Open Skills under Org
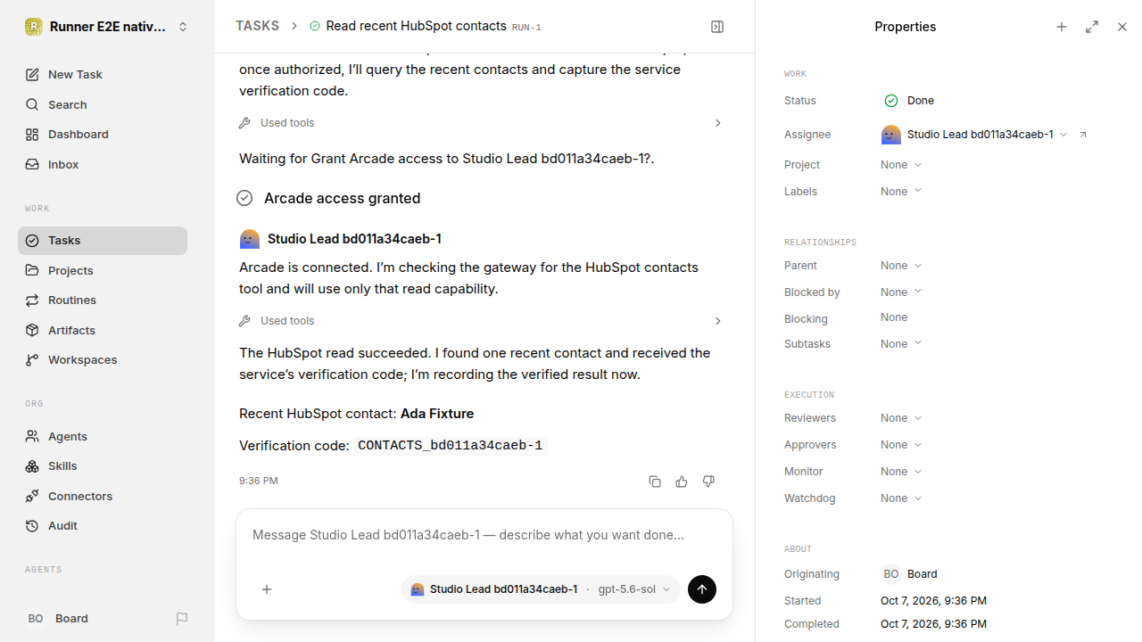 pos(103,466)
